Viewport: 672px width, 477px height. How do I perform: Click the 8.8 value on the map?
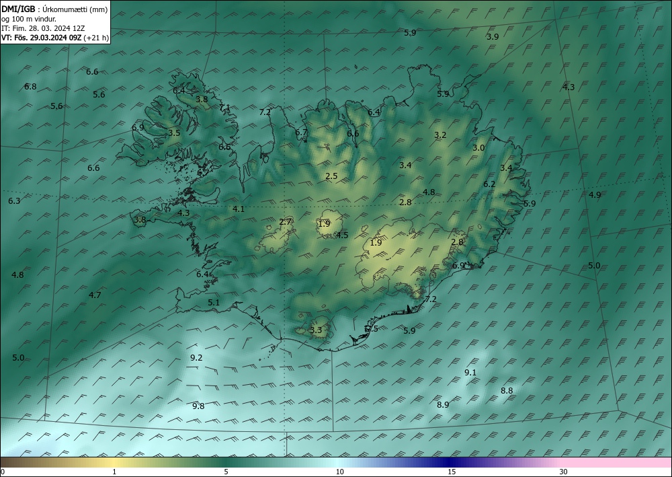pos(507,391)
